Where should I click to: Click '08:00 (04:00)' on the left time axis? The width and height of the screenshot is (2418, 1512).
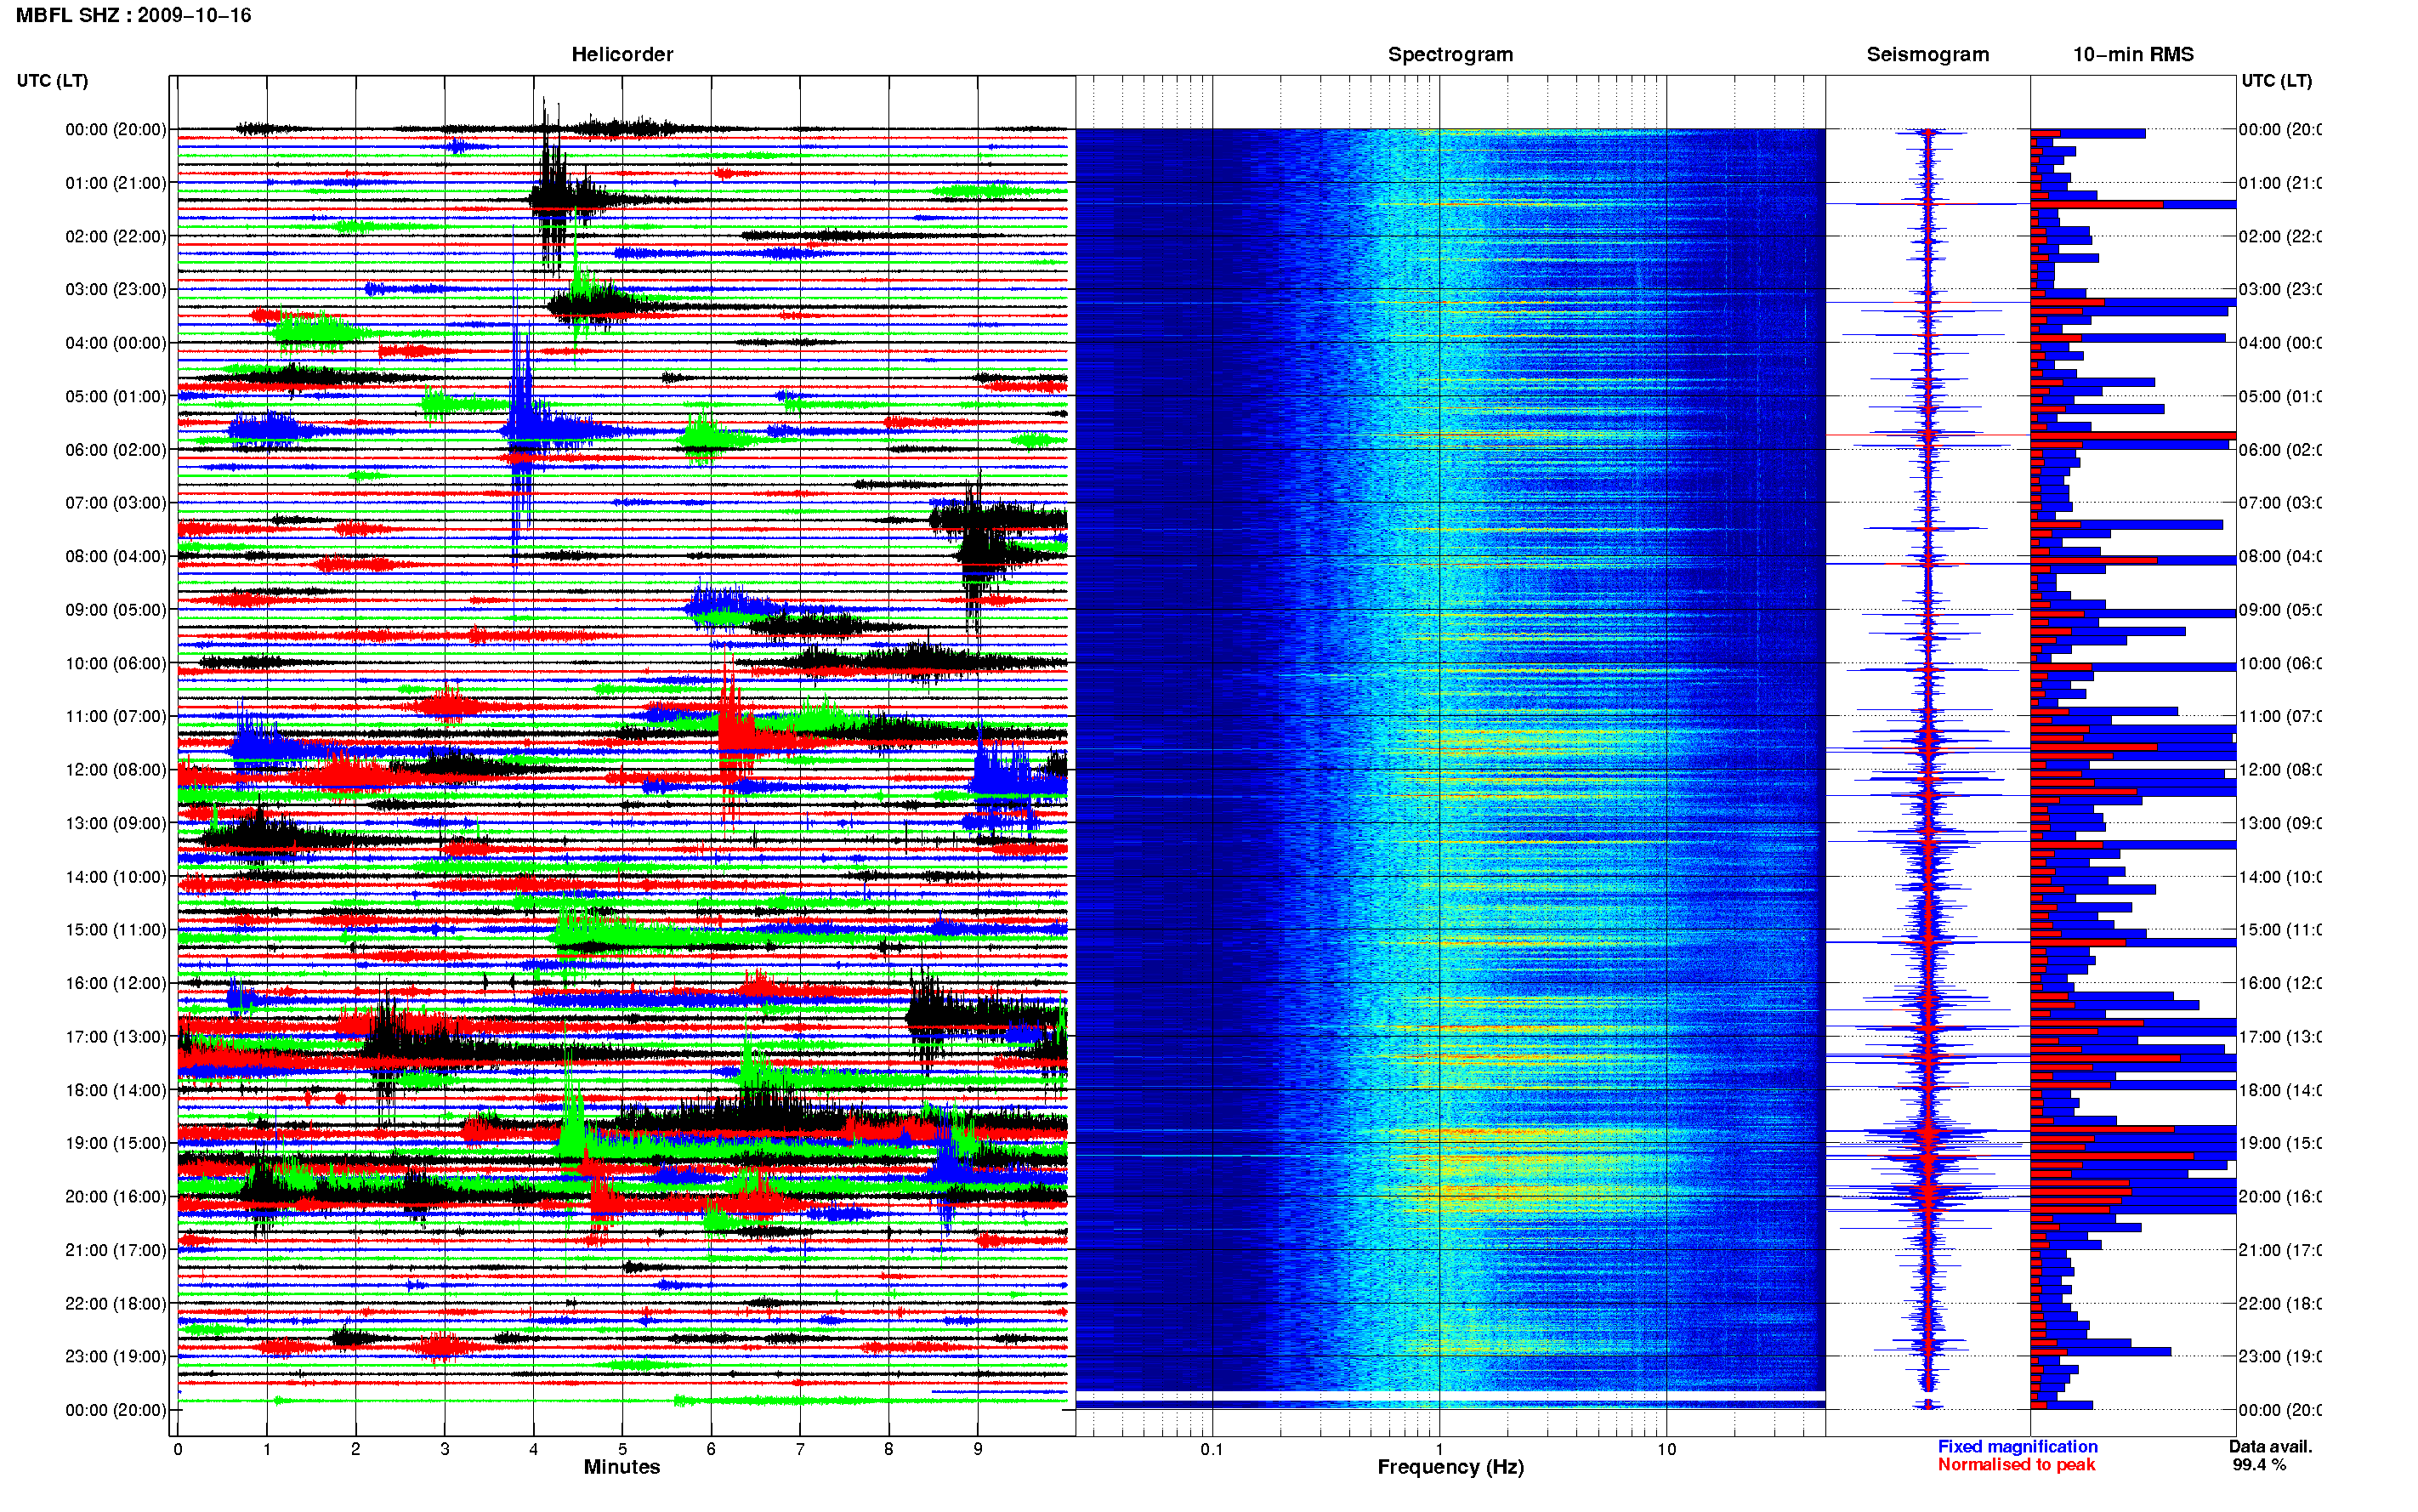pyautogui.click(x=116, y=556)
